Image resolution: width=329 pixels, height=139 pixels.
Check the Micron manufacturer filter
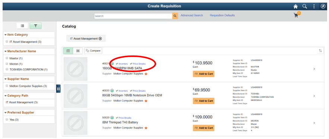[7, 64]
